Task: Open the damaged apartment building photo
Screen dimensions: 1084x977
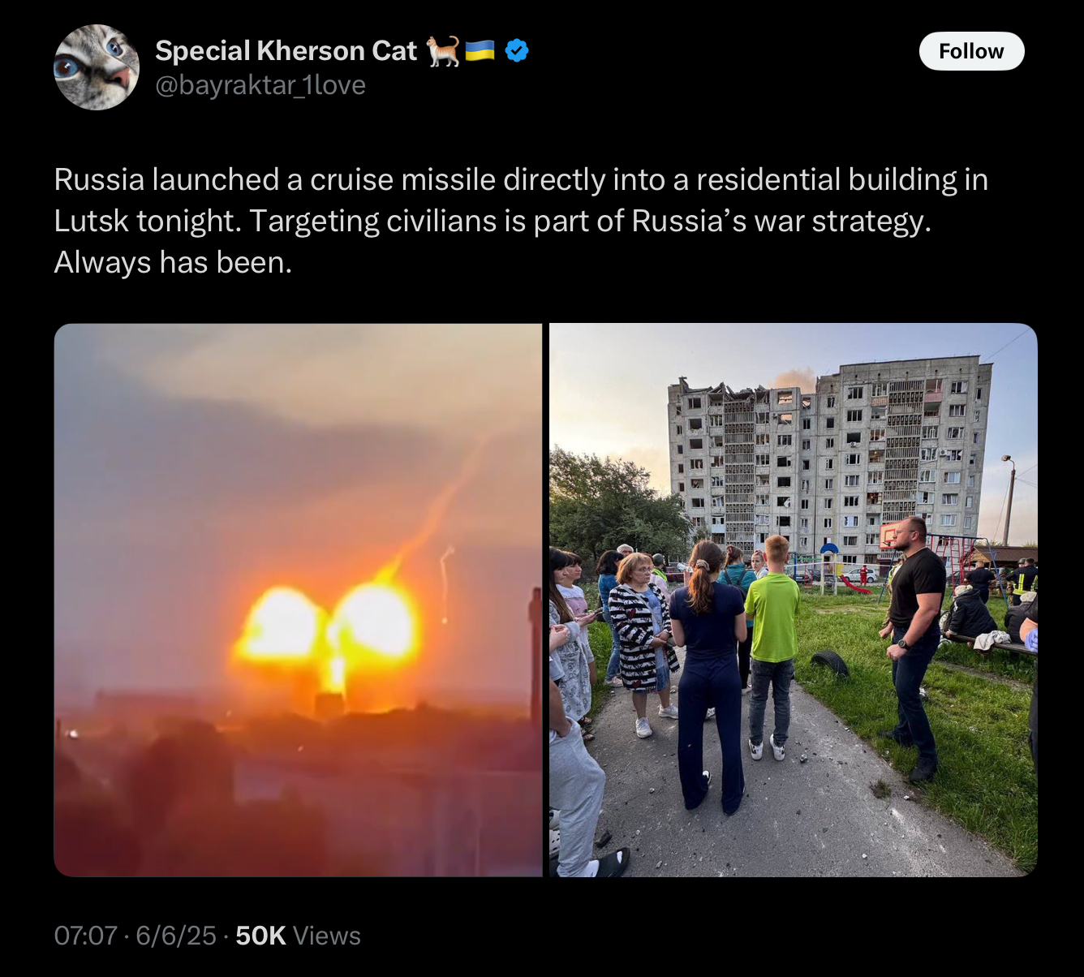Action: 794,600
